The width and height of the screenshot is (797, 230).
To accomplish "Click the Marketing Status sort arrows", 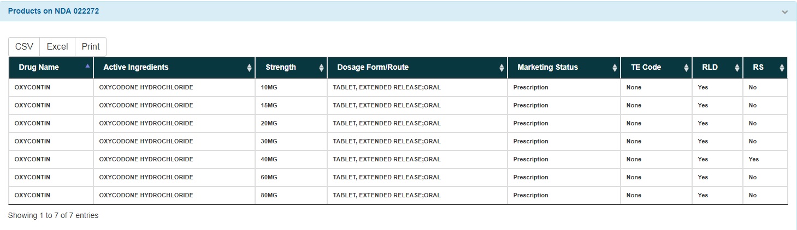I will (x=615, y=68).
